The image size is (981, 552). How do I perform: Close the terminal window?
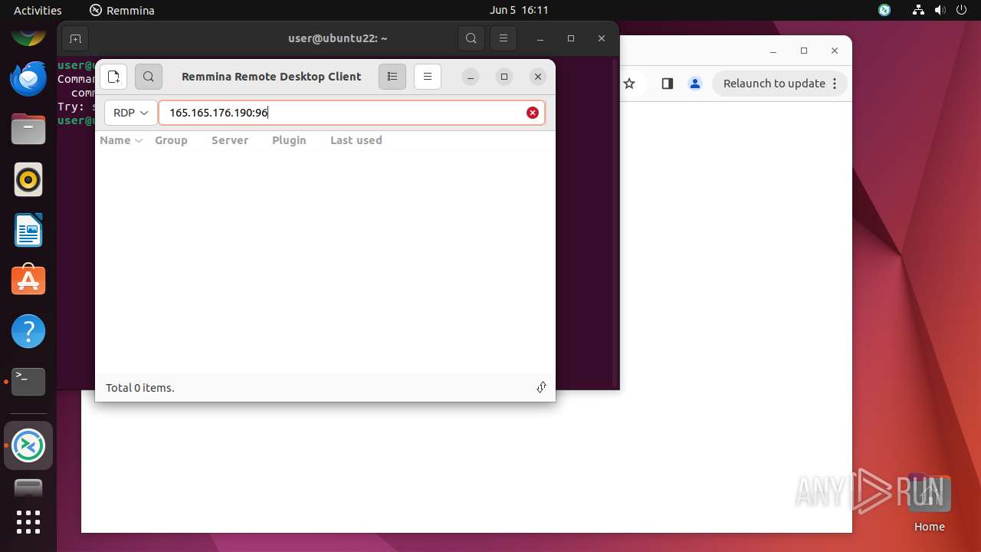coord(602,38)
